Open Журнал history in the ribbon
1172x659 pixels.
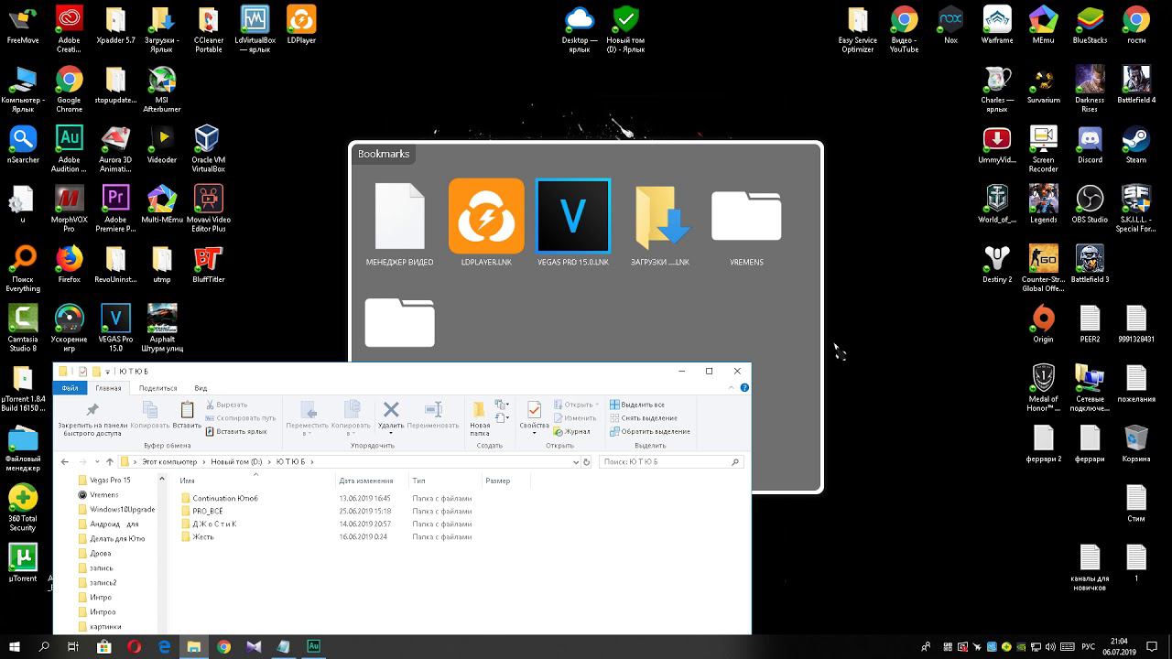tap(571, 431)
